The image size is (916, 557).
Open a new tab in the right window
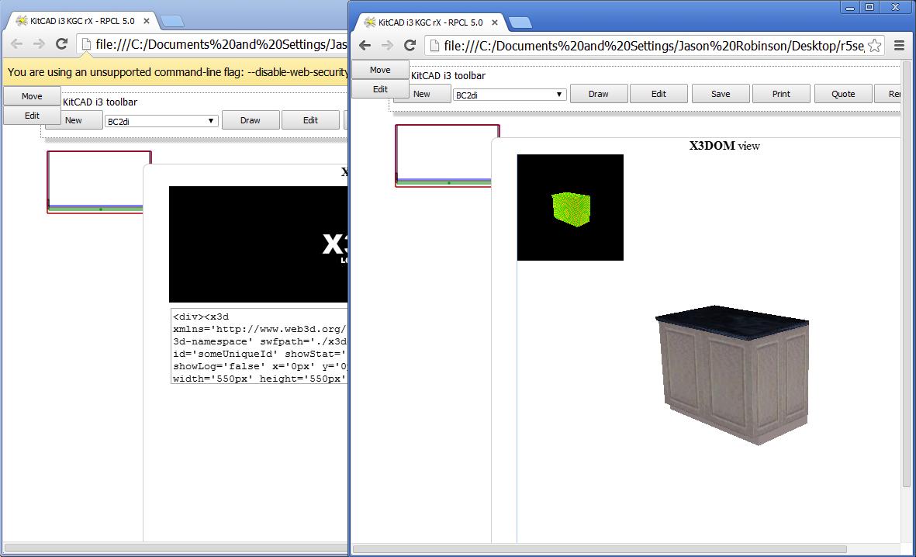click(520, 22)
